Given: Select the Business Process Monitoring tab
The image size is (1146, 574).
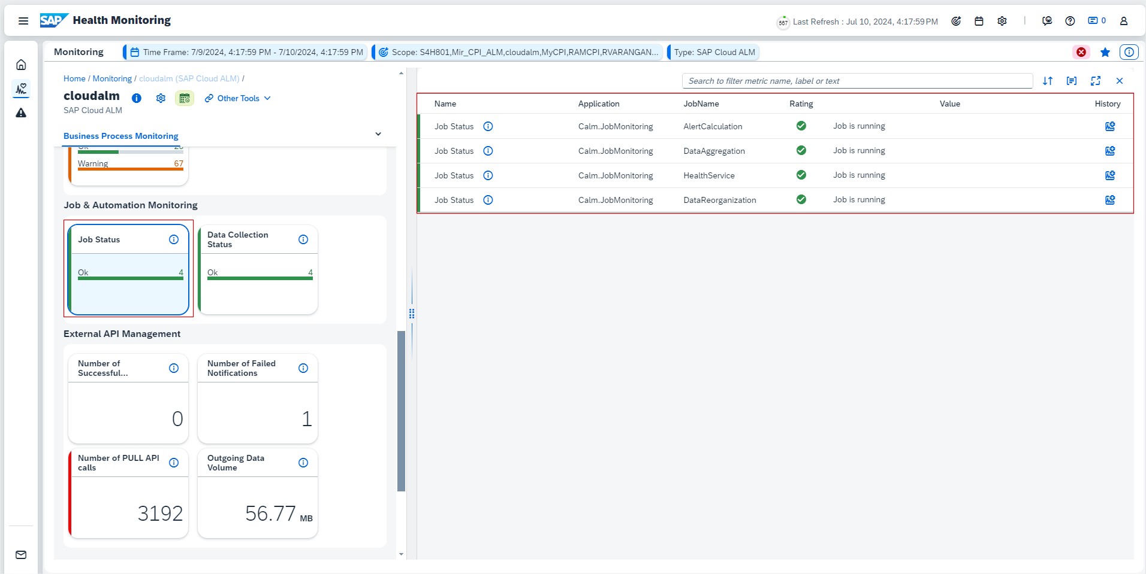Looking at the screenshot, I should (121, 136).
